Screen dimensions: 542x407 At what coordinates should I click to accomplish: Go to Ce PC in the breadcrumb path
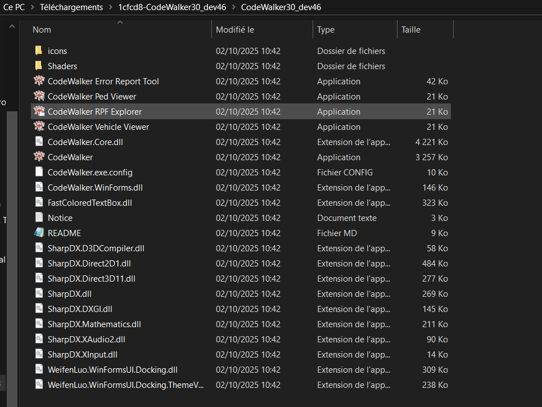12,7
